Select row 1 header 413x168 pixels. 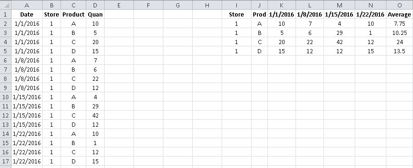click(6, 14)
